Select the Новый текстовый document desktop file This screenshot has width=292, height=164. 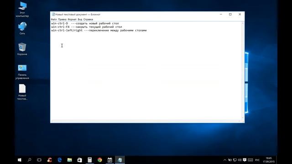coord(22,92)
